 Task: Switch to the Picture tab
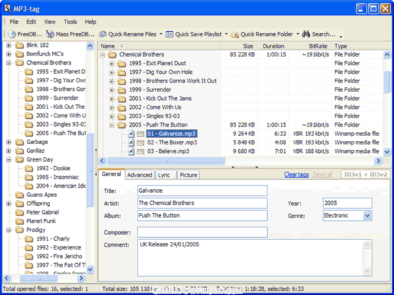[188, 175]
